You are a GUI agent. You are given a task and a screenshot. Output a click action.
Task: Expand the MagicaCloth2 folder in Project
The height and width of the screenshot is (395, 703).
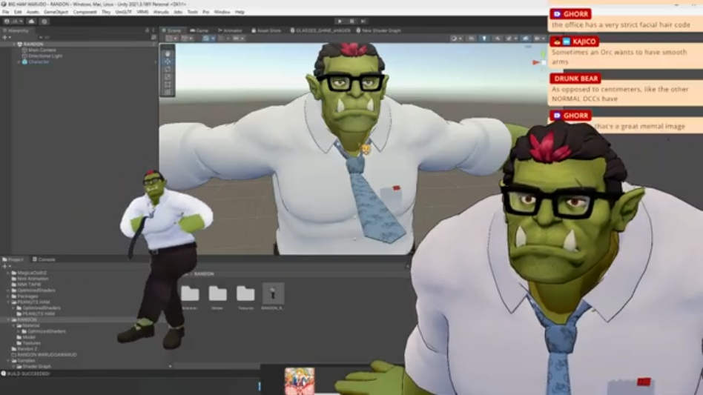tap(9, 273)
